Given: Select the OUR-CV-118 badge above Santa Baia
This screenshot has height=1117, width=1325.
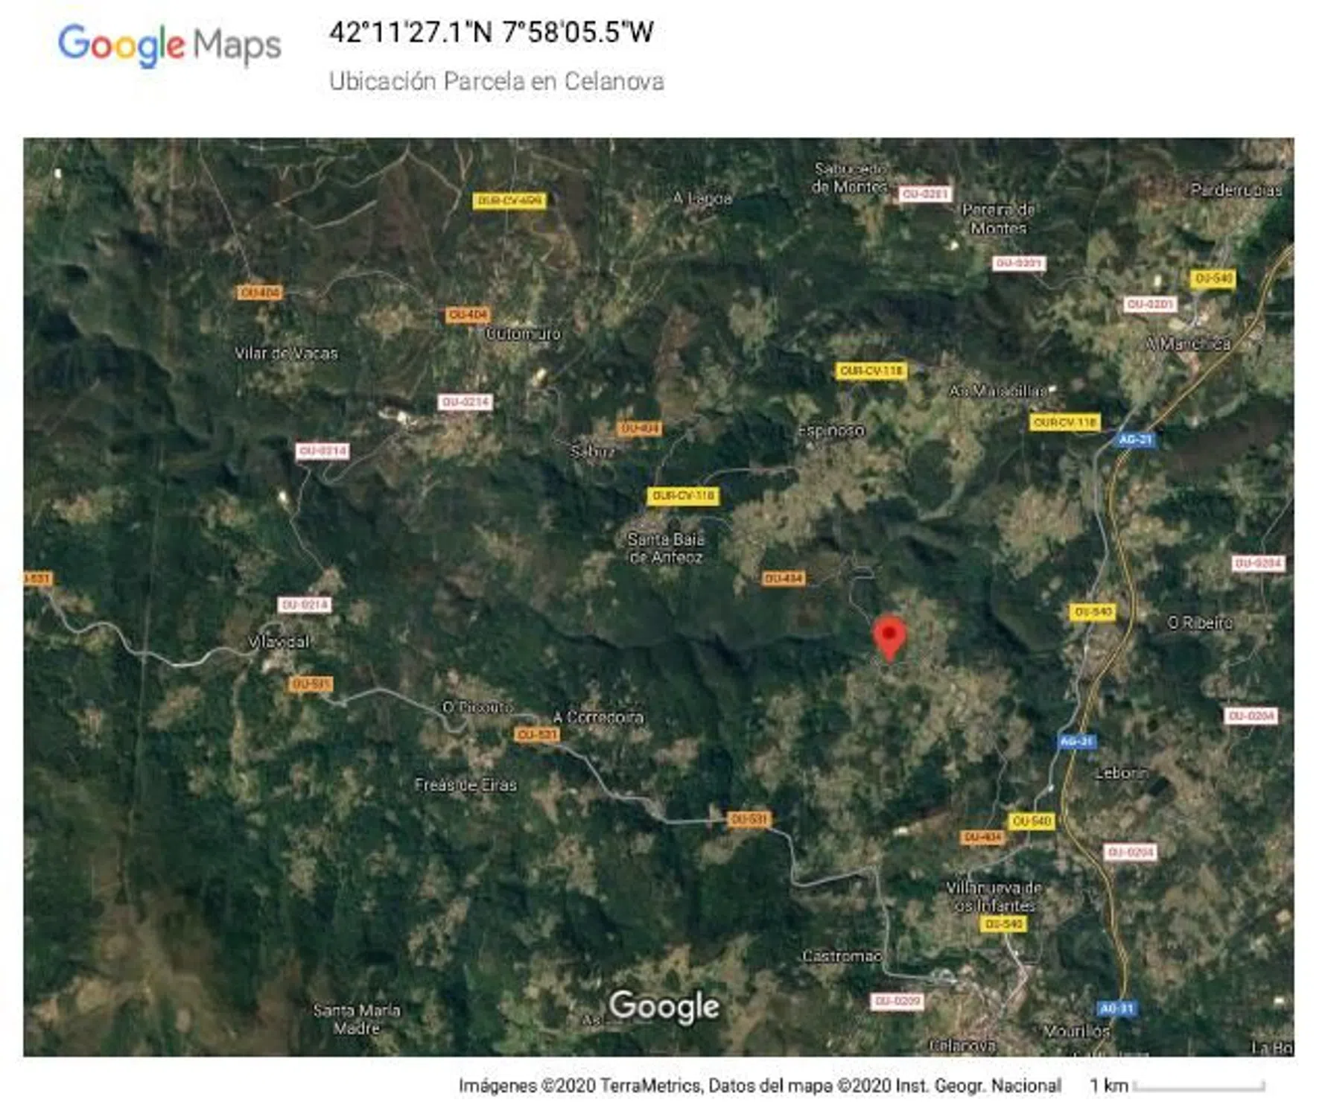Looking at the screenshot, I should [x=683, y=496].
